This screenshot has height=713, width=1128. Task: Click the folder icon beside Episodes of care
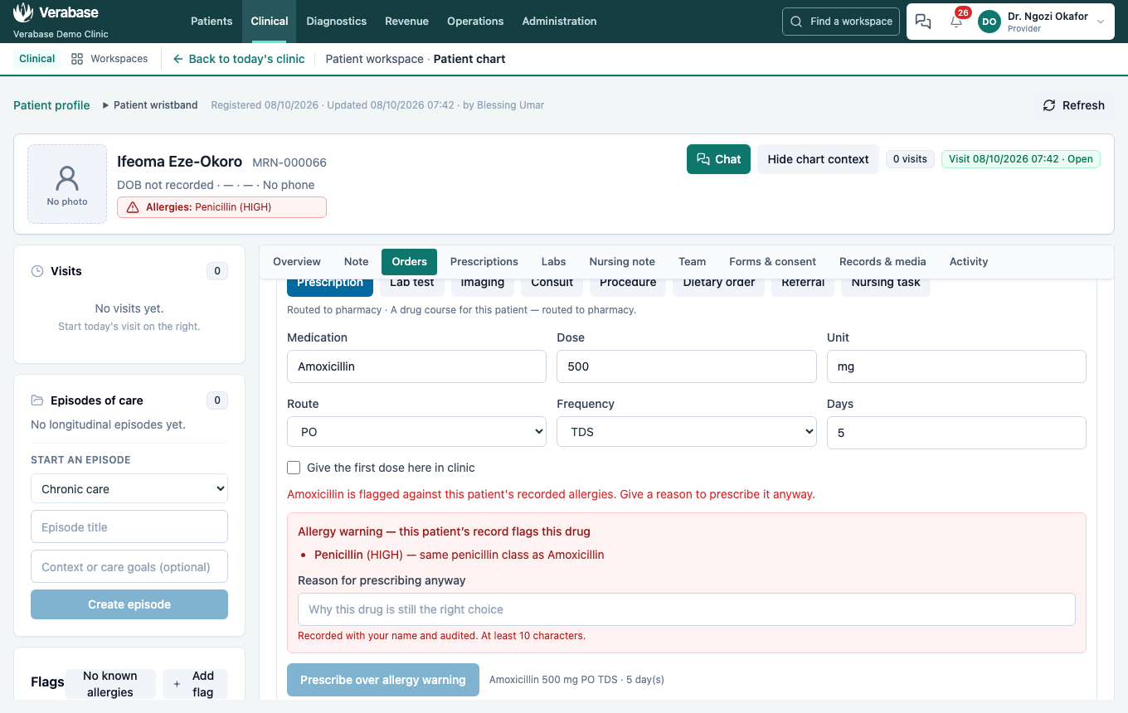coord(37,400)
